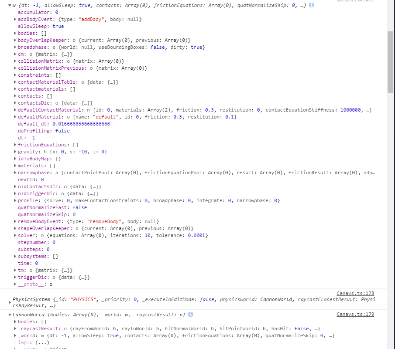Select quatNormalizeSkip: 0 row
This screenshot has width=395, height=349.
pos(47,214)
